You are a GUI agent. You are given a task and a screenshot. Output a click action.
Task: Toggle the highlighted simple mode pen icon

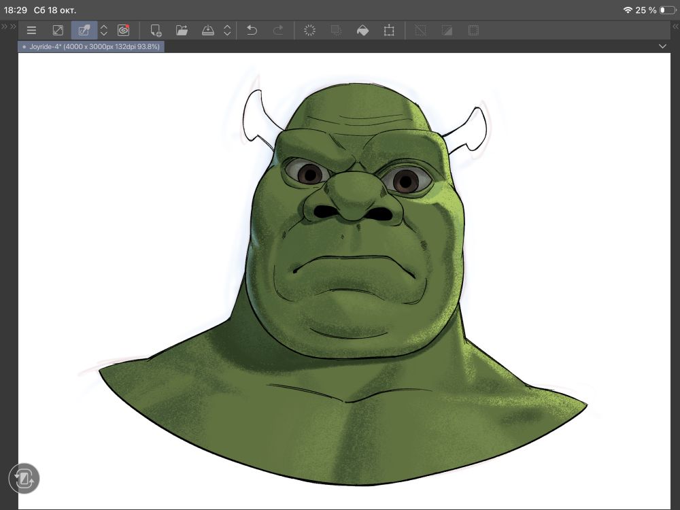click(84, 31)
